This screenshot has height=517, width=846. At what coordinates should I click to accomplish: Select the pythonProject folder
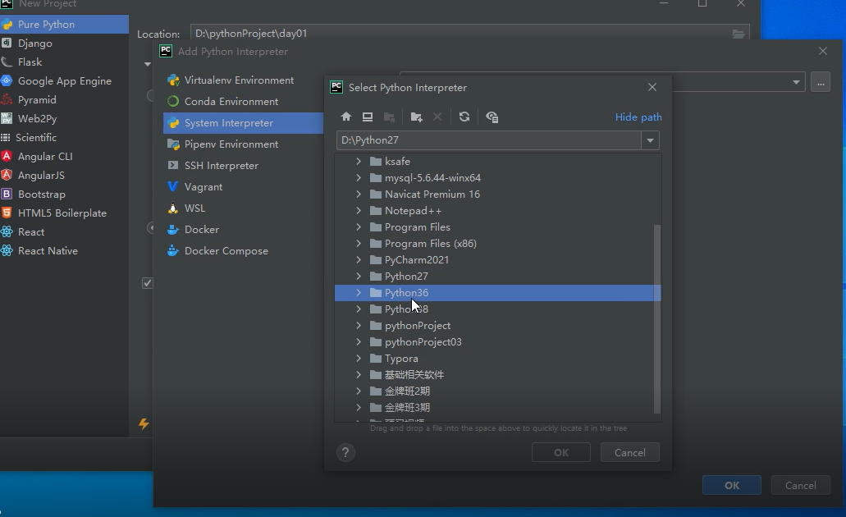[x=417, y=326]
